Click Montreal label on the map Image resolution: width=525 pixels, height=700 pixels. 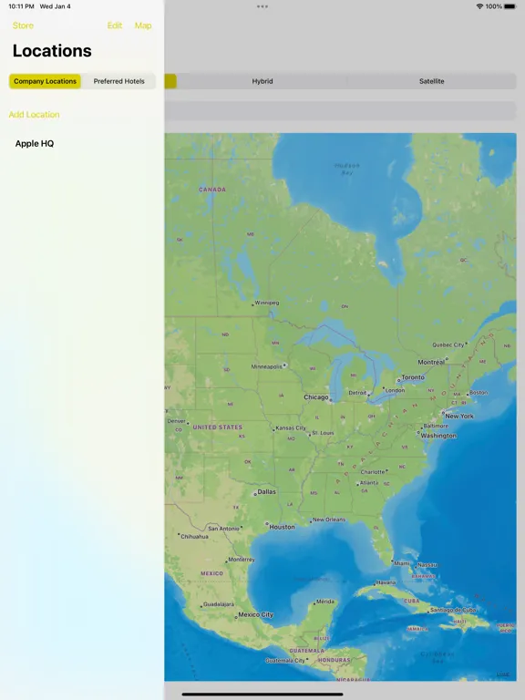(431, 362)
